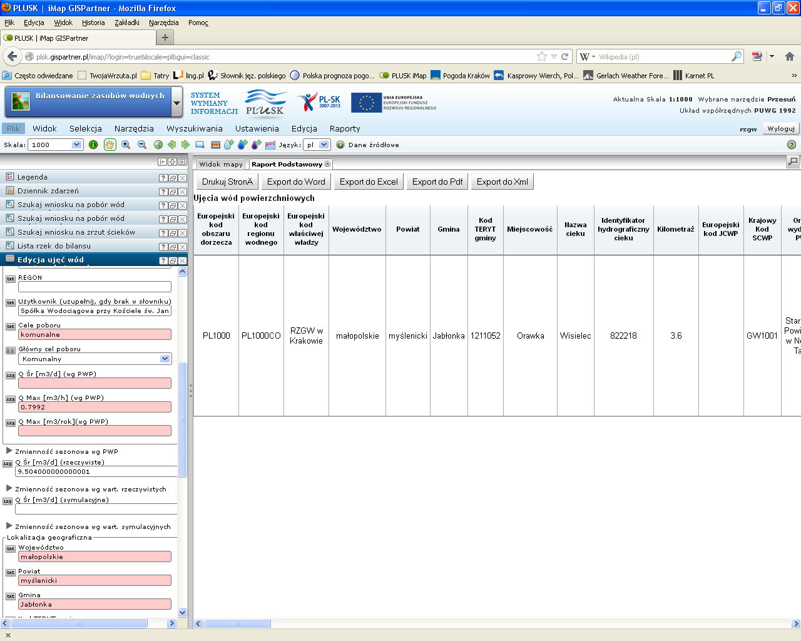
Task: Open Wikipedia search engine dropdown
Action: tap(587, 56)
